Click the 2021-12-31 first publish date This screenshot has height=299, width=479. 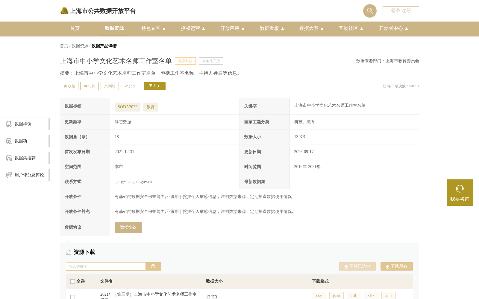click(x=125, y=152)
